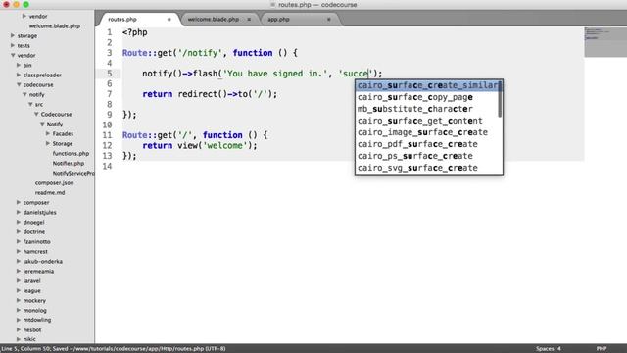Switch to the app.php tab
Screen dimensions: 627x353
click(x=278, y=20)
